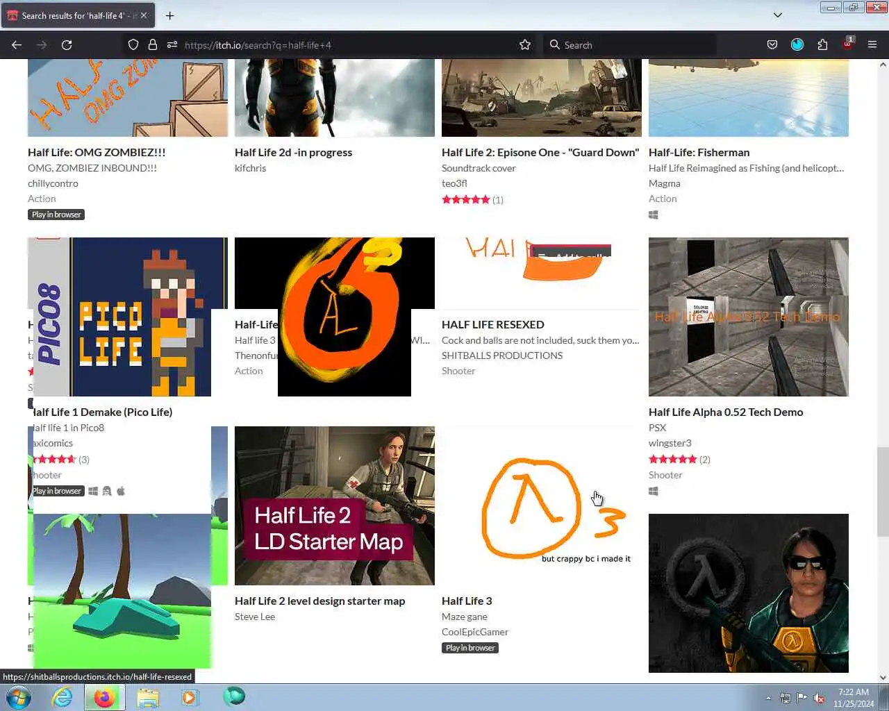Bookmark this page with the star

(525, 44)
